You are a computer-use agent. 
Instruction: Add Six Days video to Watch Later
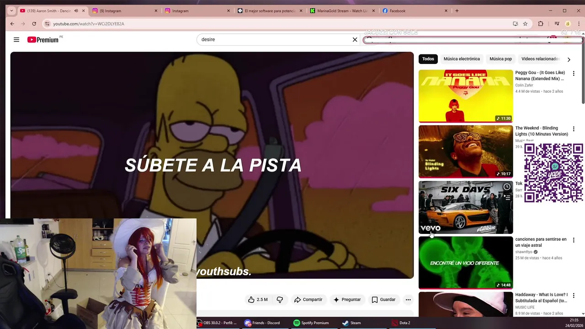pos(507,187)
